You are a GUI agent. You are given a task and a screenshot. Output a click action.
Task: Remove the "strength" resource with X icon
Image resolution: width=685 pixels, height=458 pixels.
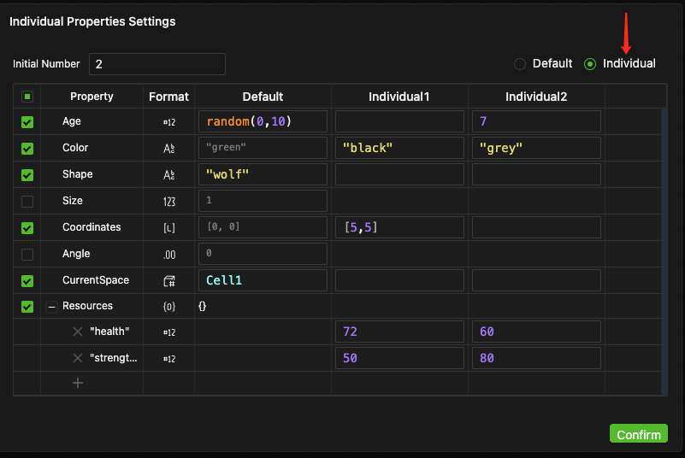[78, 359]
